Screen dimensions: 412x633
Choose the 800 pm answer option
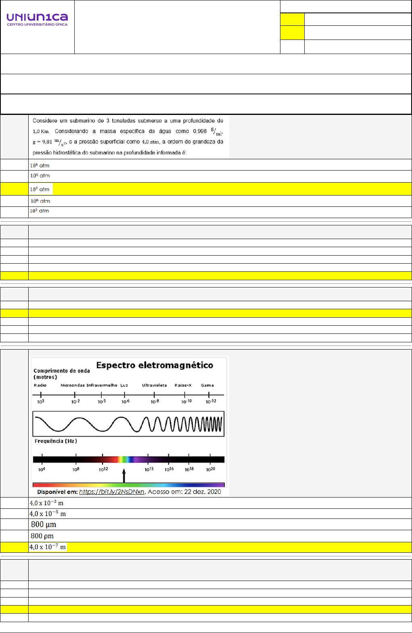pos(42,536)
